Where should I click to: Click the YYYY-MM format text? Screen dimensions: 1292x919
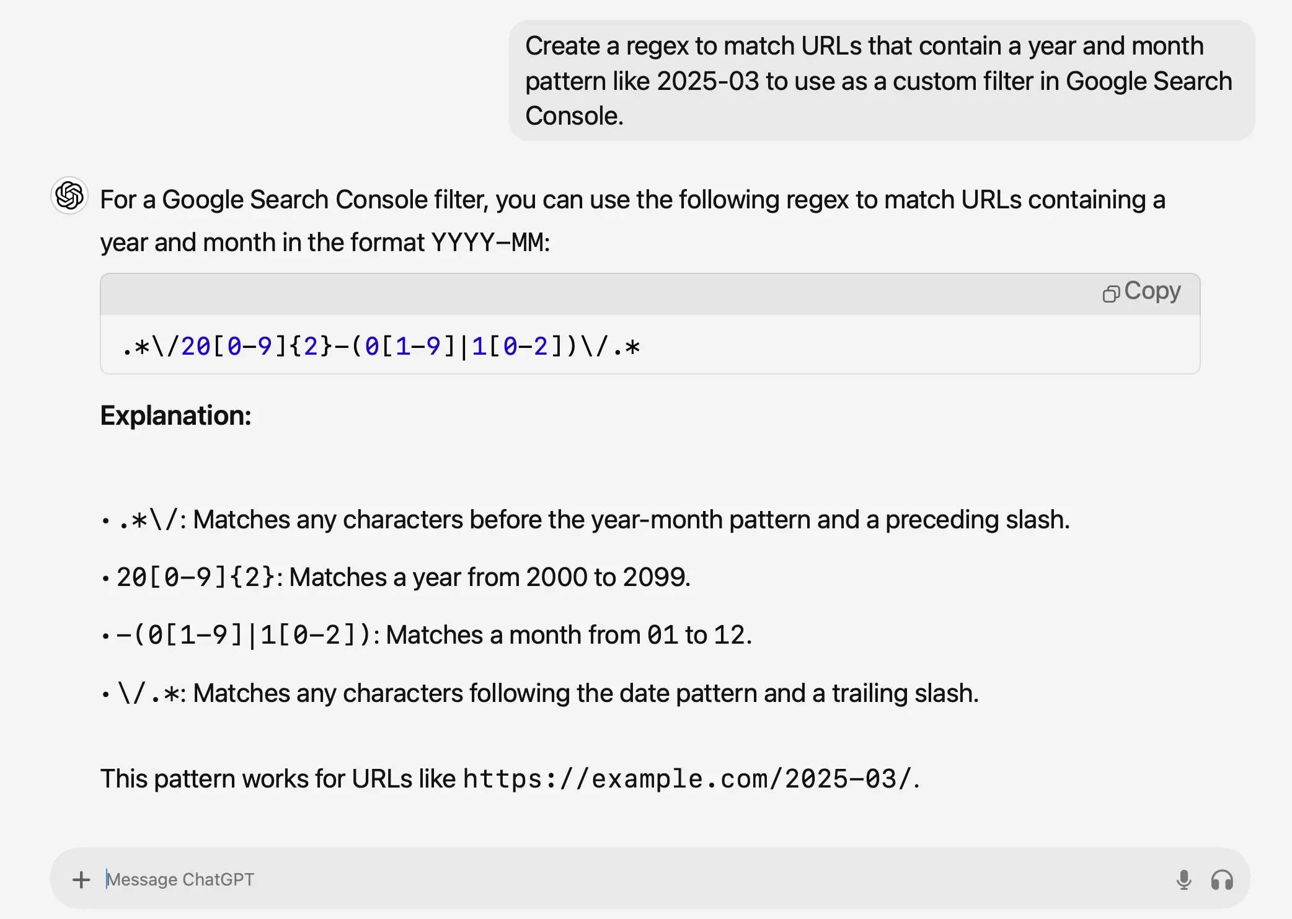point(489,242)
